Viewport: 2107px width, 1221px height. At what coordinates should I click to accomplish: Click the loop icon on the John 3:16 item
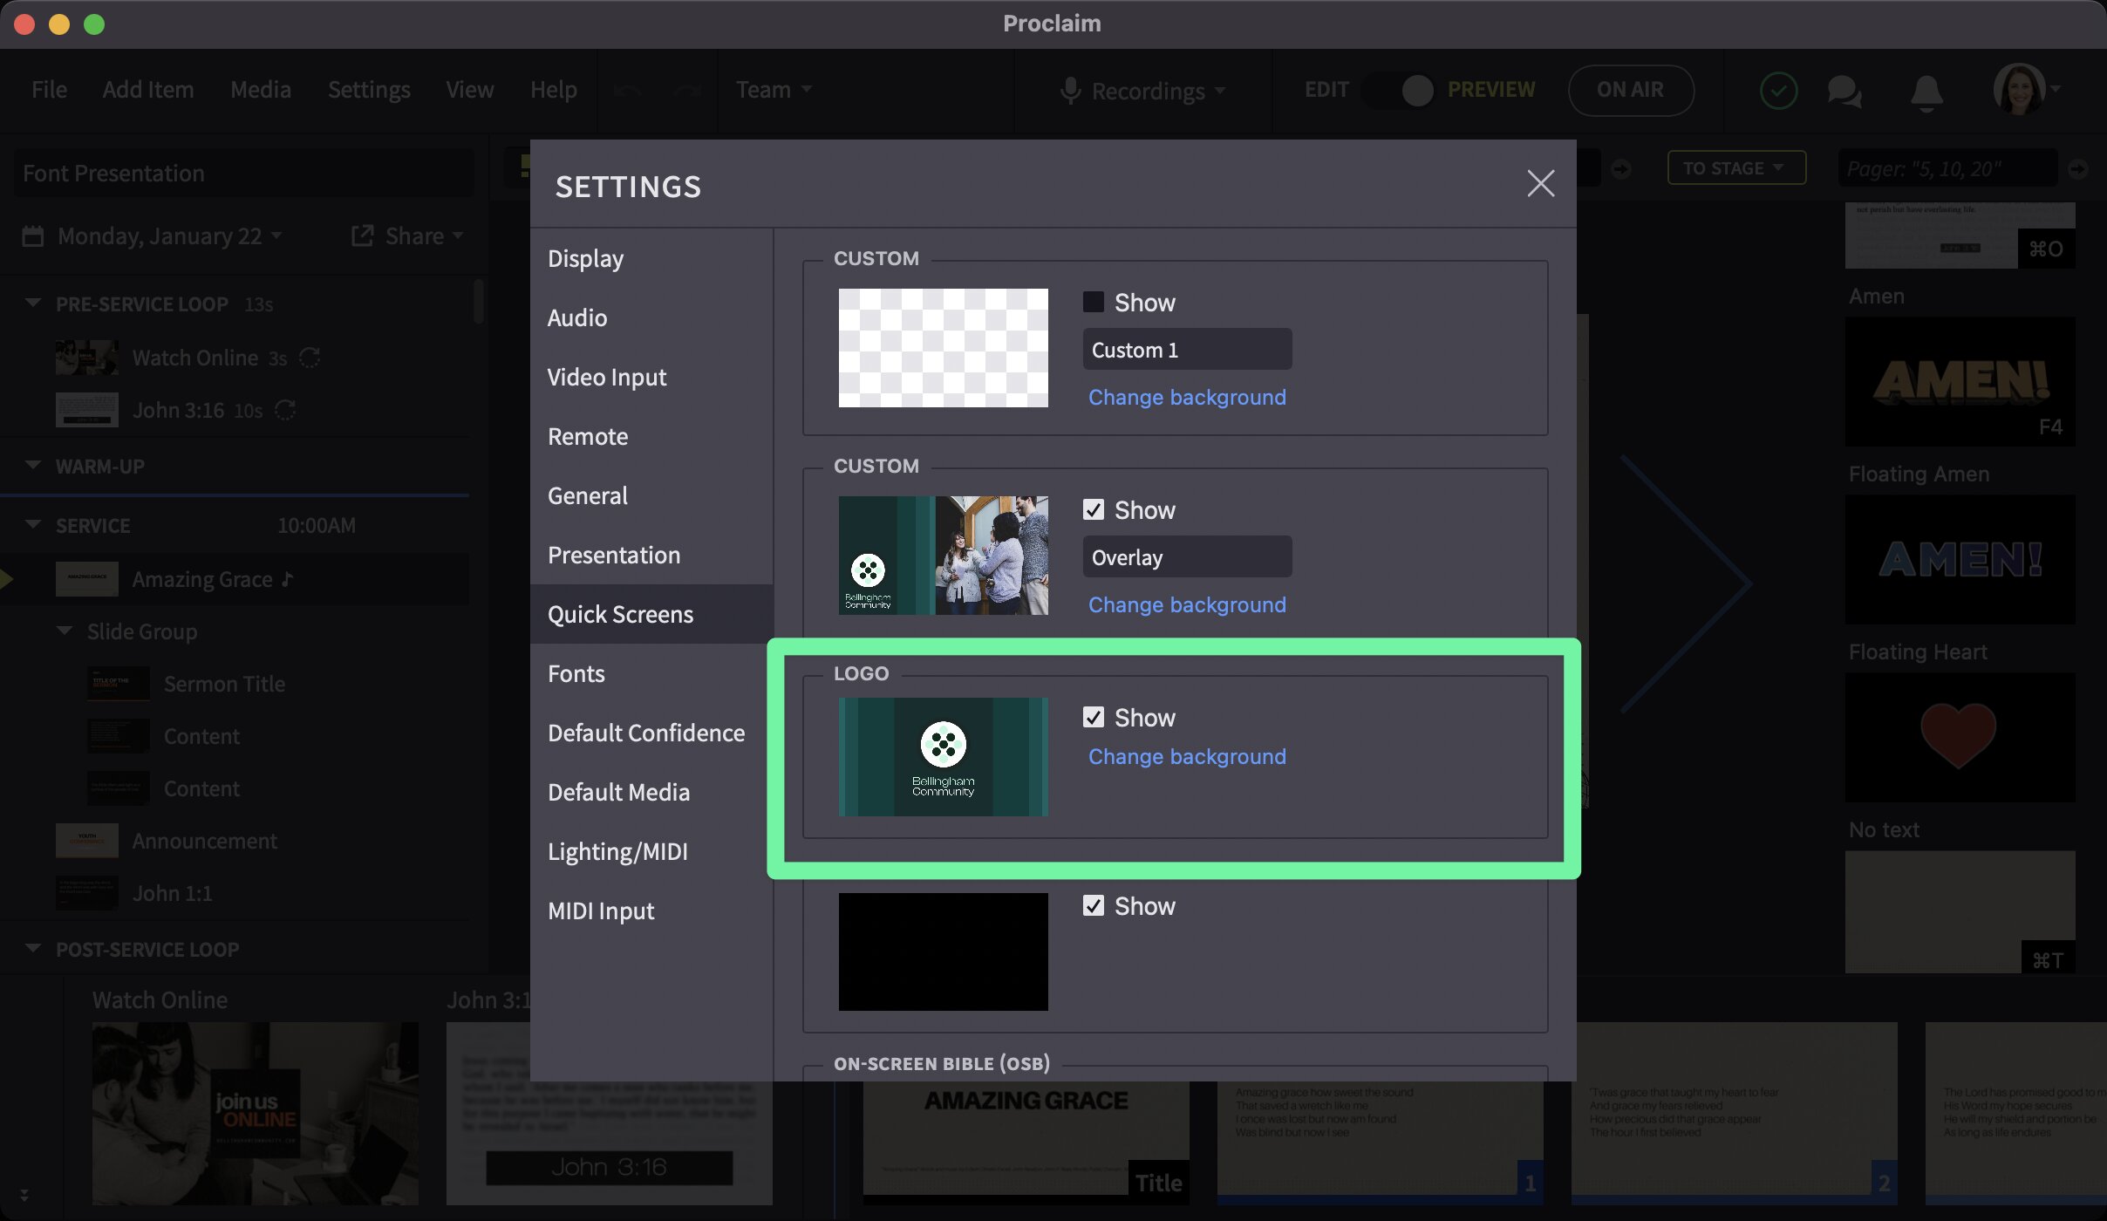286,410
